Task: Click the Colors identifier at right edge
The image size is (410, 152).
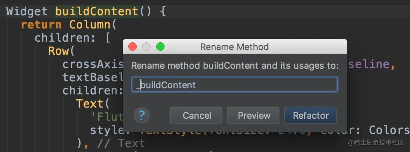Action: (x=390, y=130)
